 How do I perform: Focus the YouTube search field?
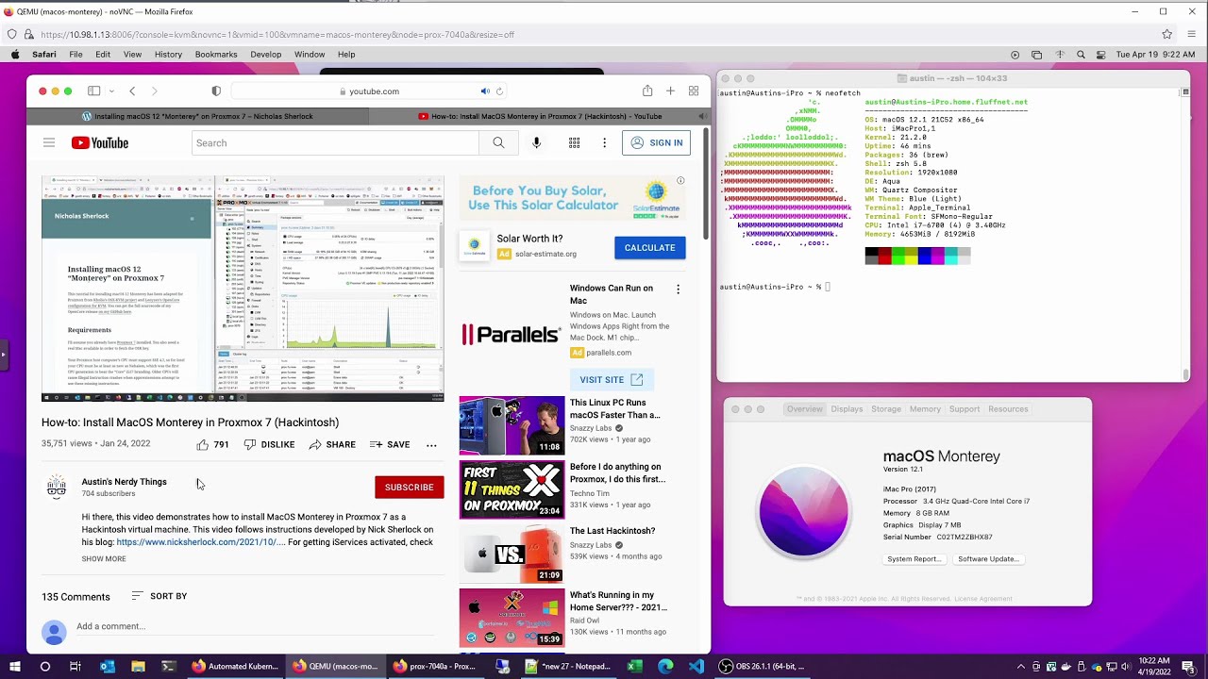[335, 143]
